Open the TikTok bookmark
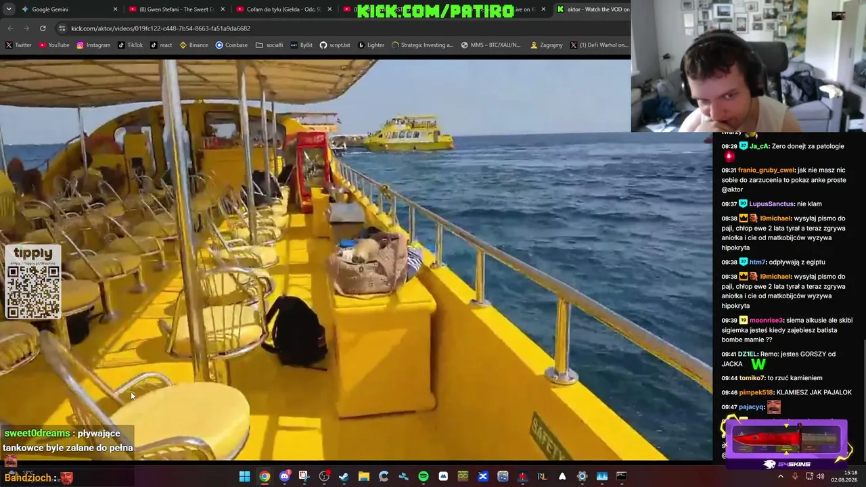Image resolution: width=866 pixels, height=487 pixels. pyautogui.click(x=130, y=45)
